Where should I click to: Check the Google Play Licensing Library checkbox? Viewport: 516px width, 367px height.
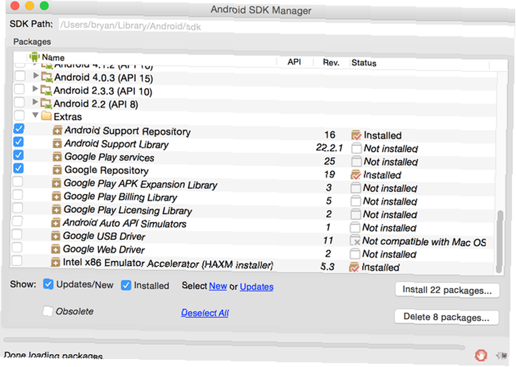point(18,208)
